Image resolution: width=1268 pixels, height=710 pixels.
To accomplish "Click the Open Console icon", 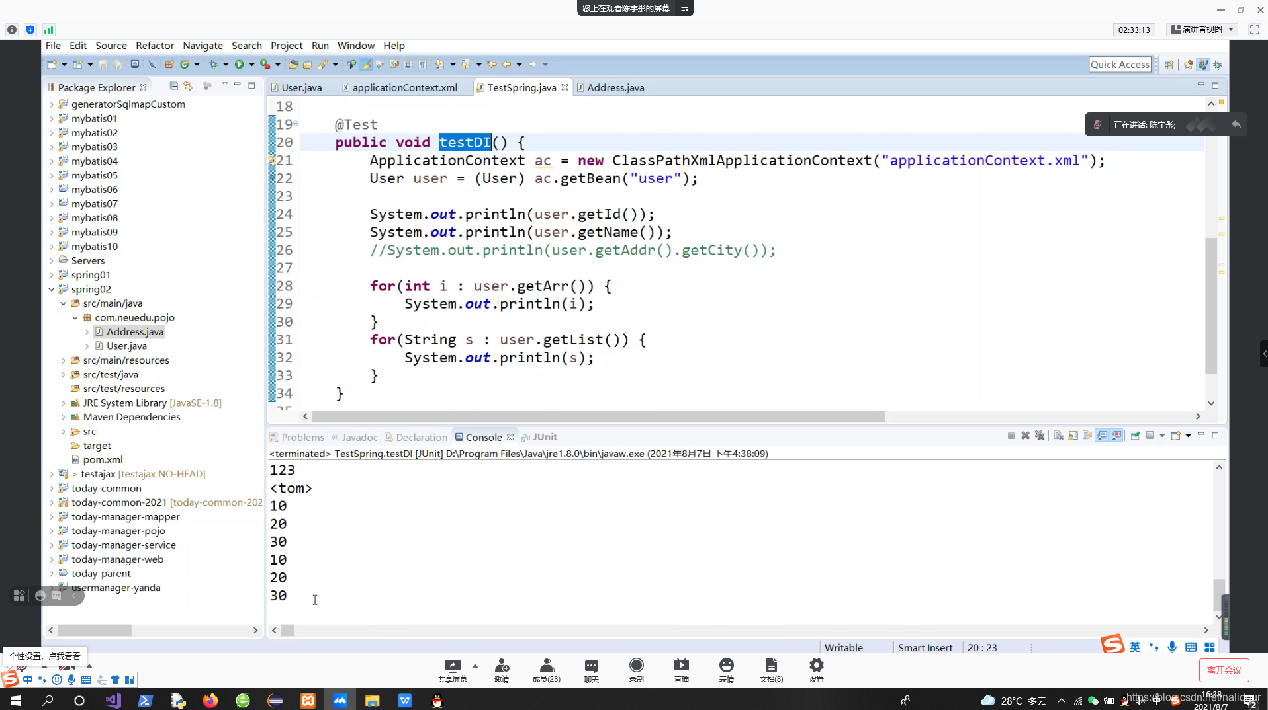I will point(1175,436).
